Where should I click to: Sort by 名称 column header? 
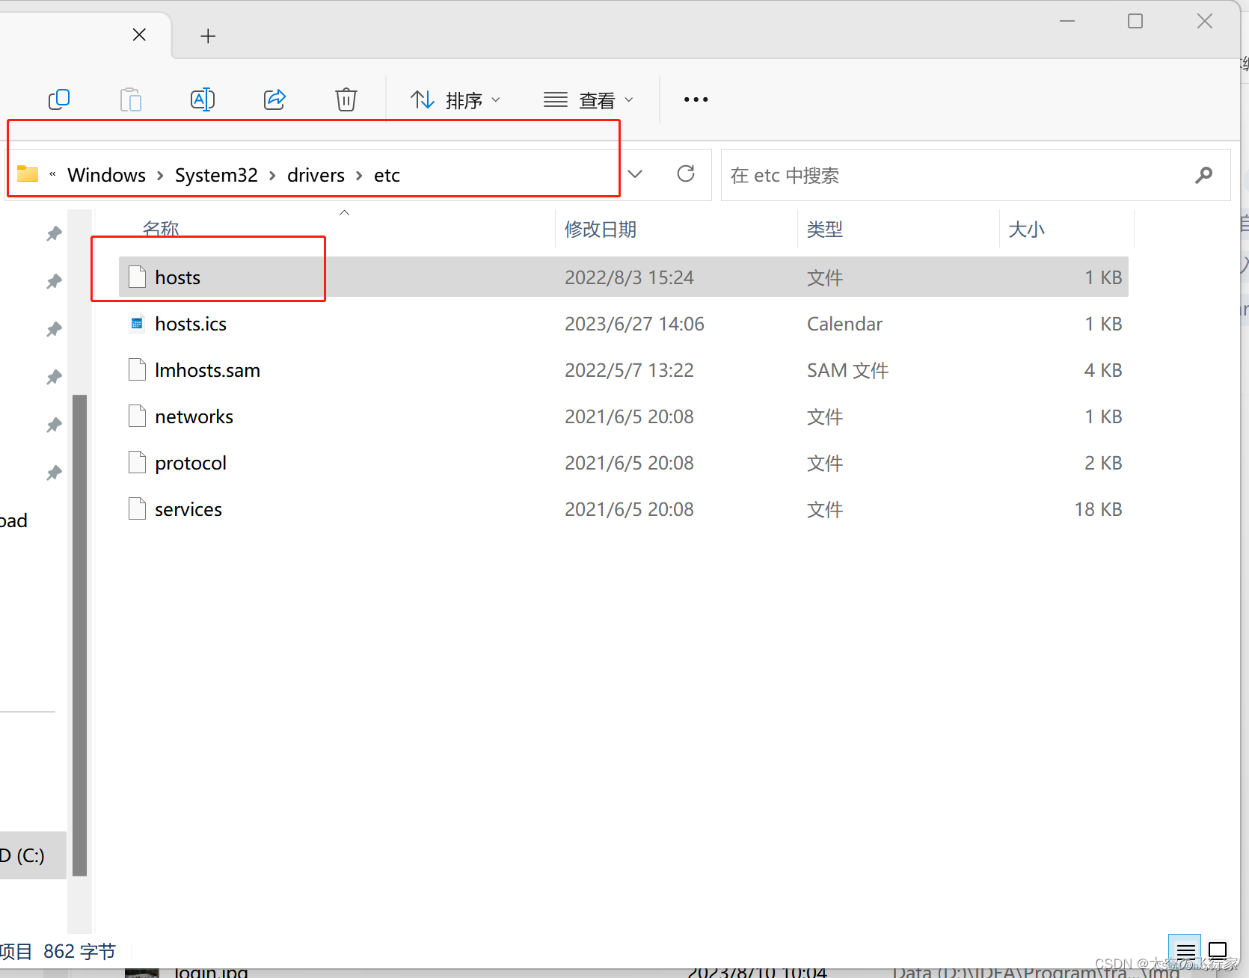coord(161,229)
